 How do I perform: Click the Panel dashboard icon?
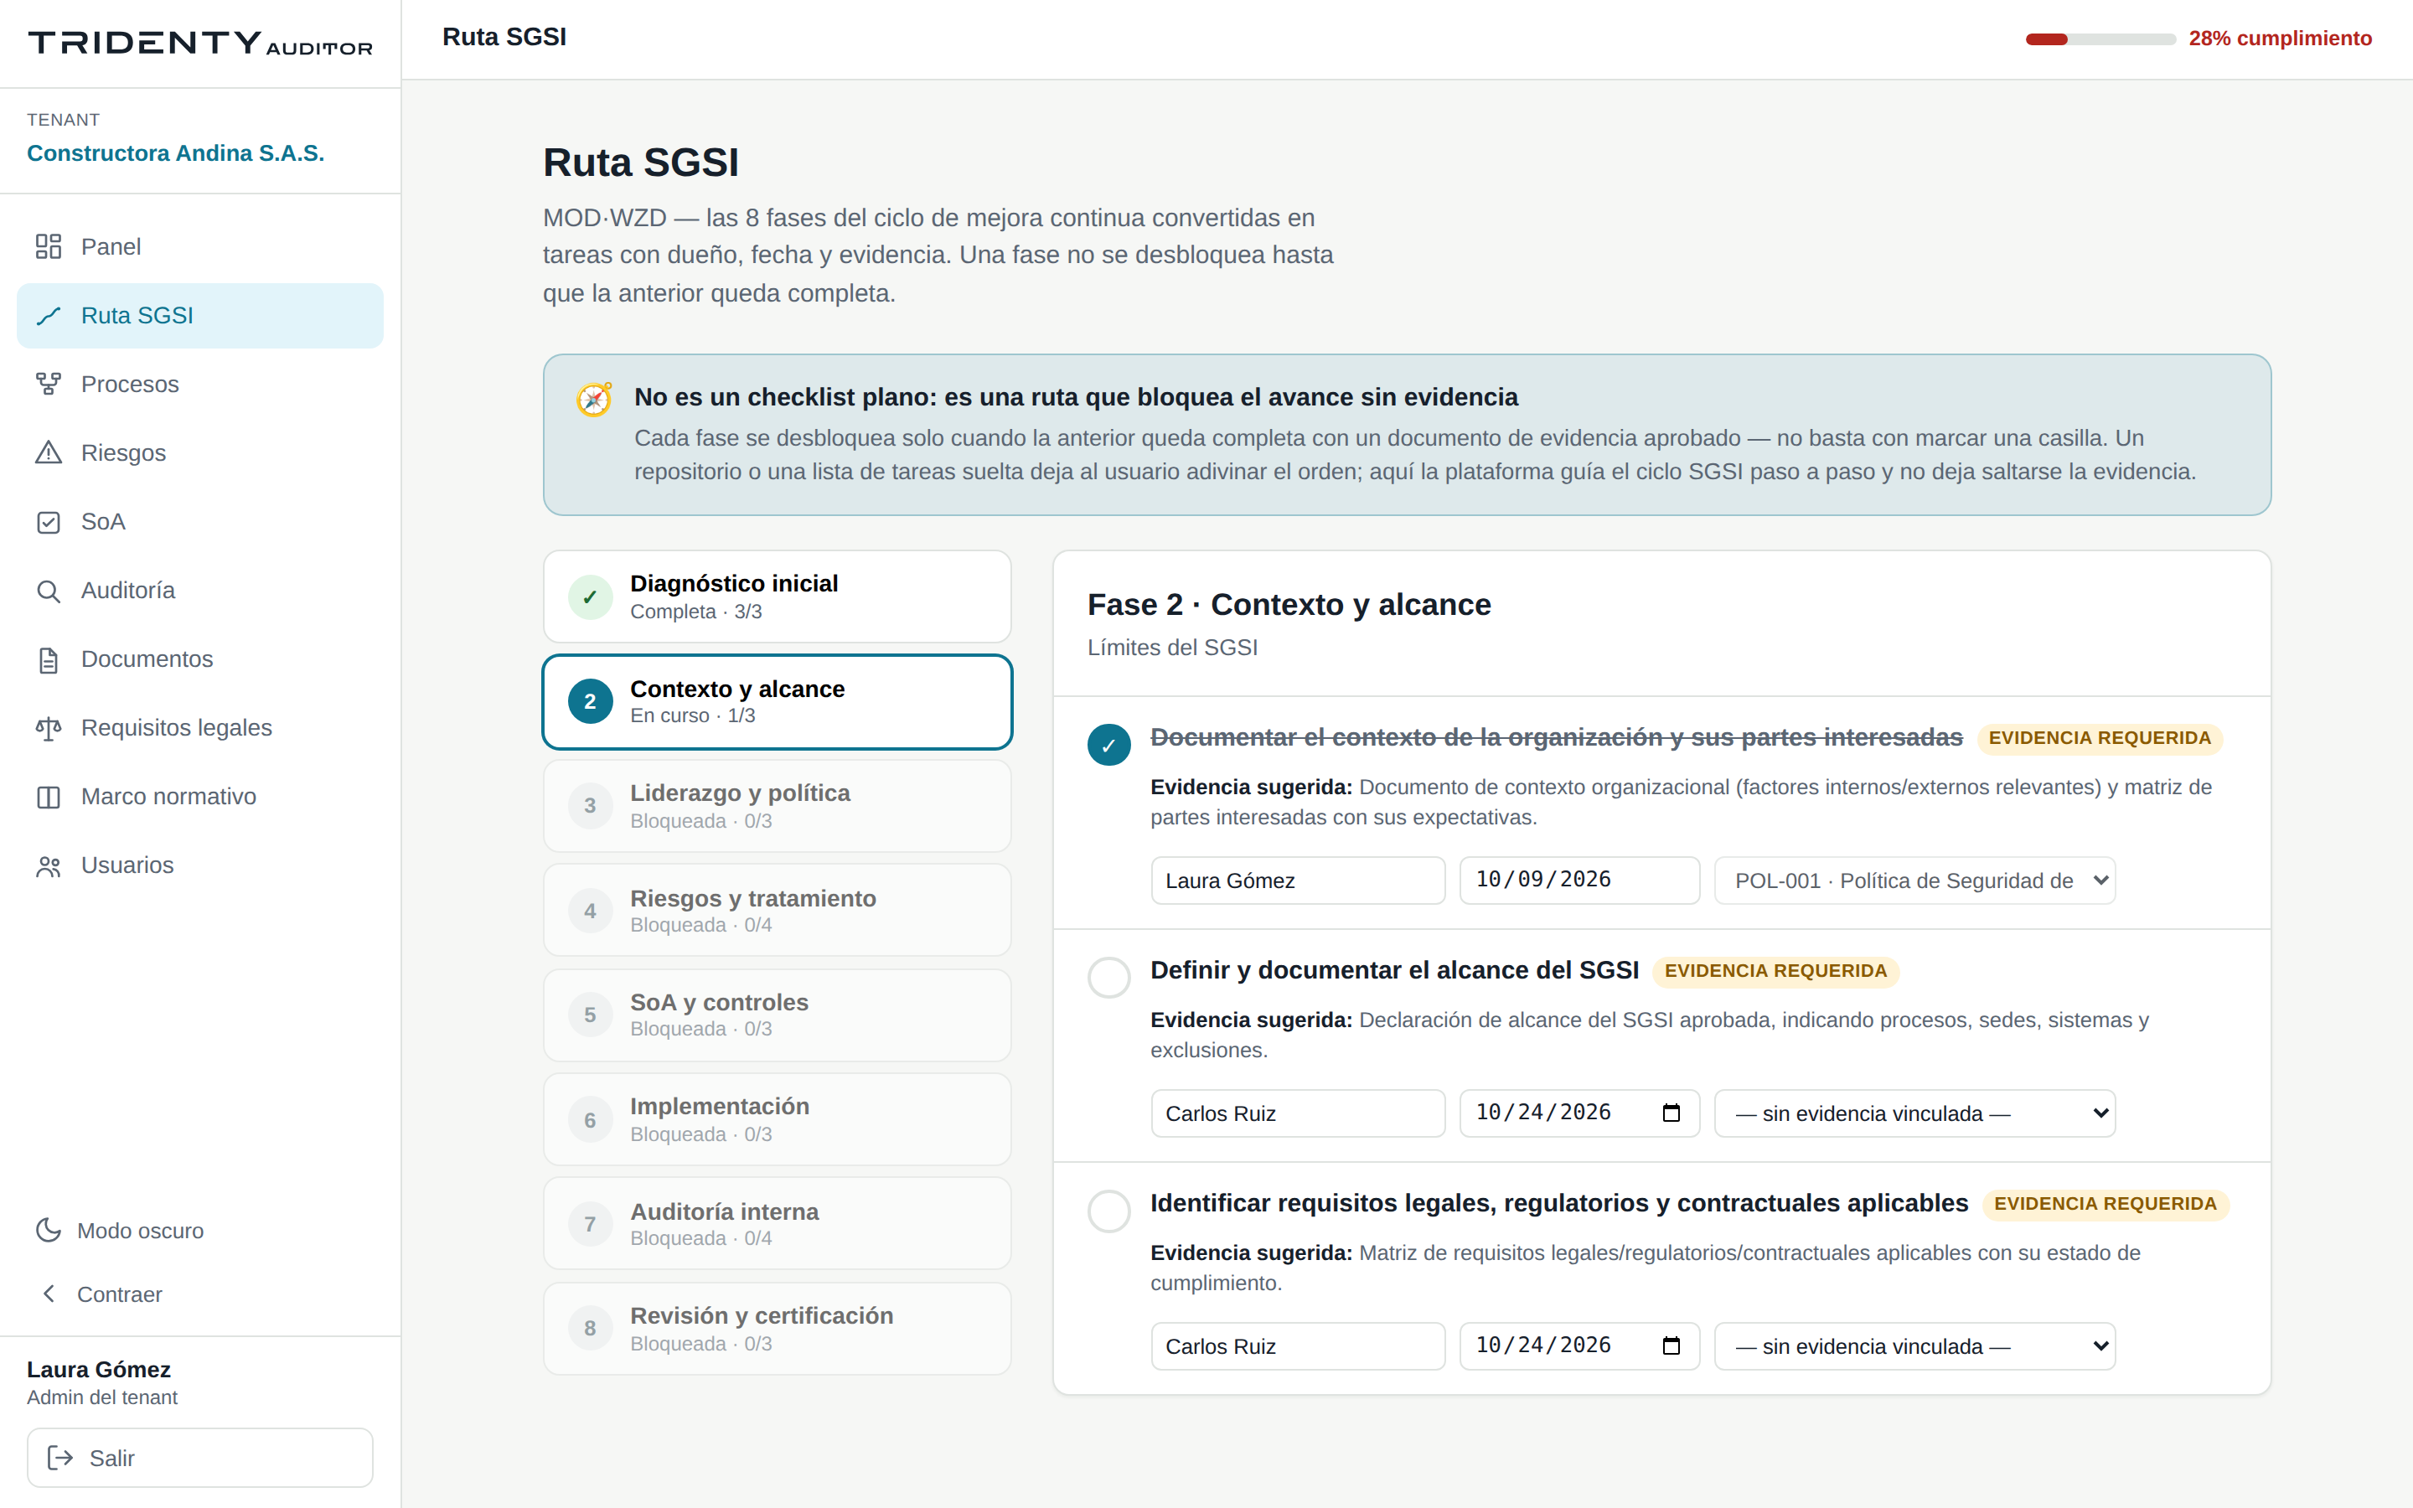(48, 246)
